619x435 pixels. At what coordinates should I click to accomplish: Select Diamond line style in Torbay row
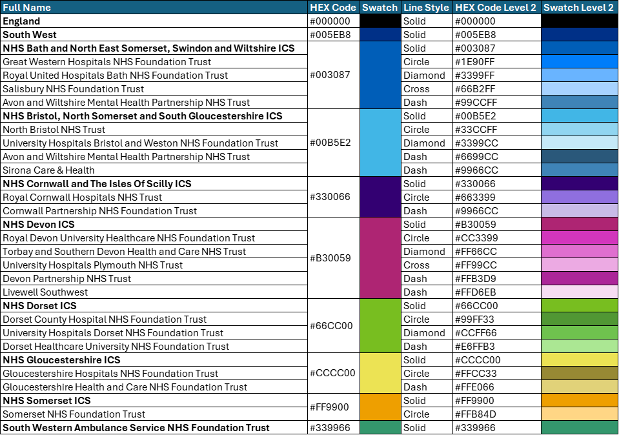click(427, 252)
